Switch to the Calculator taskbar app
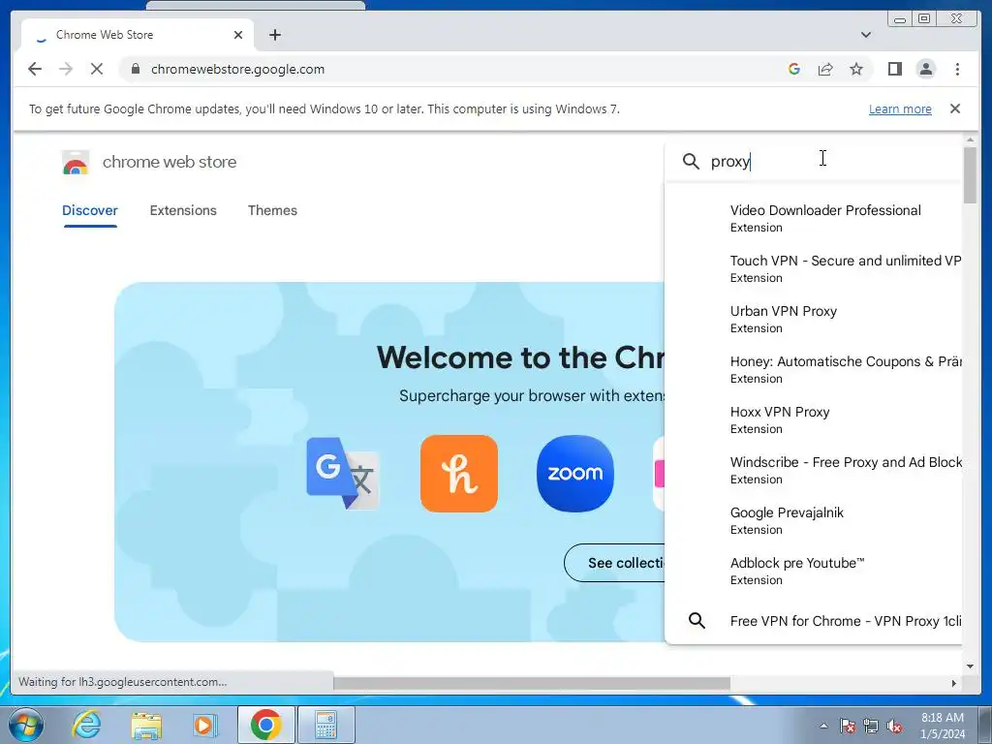 (x=325, y=725)
